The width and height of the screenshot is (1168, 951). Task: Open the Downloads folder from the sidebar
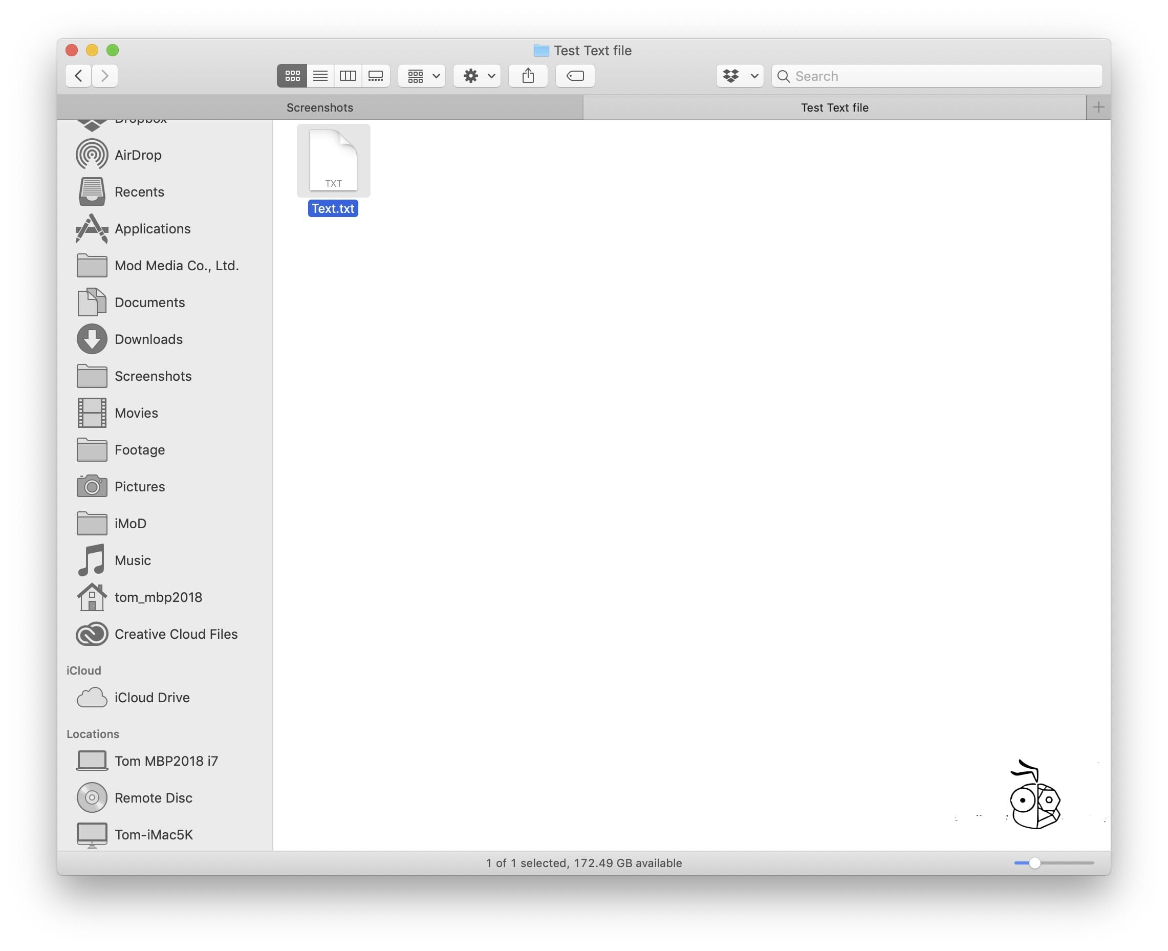(148, 339)
